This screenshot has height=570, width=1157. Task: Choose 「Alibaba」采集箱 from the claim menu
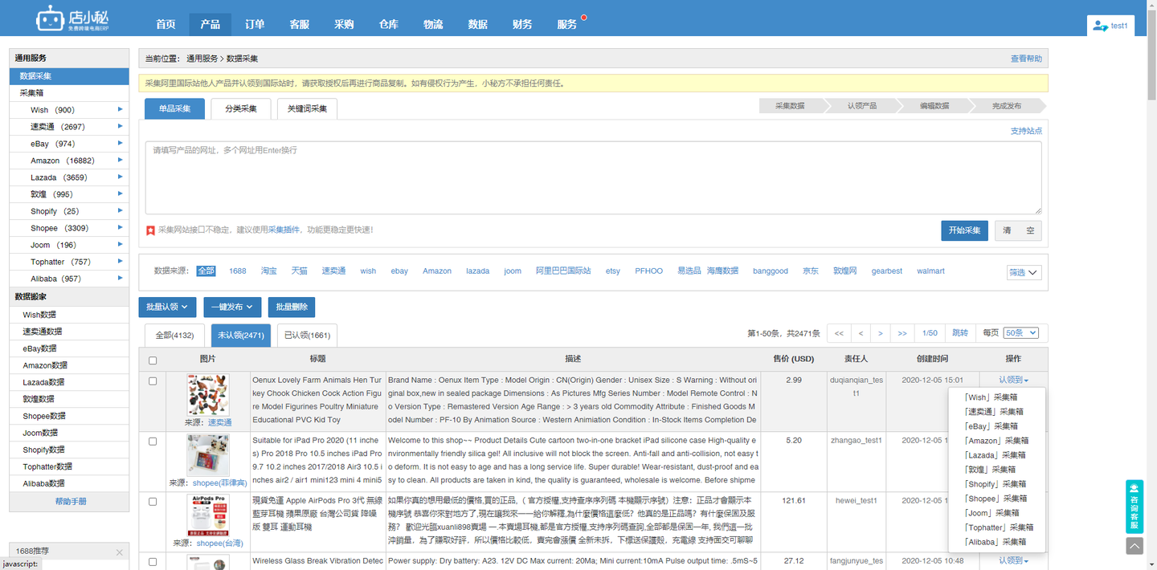[x=994, y=542]
